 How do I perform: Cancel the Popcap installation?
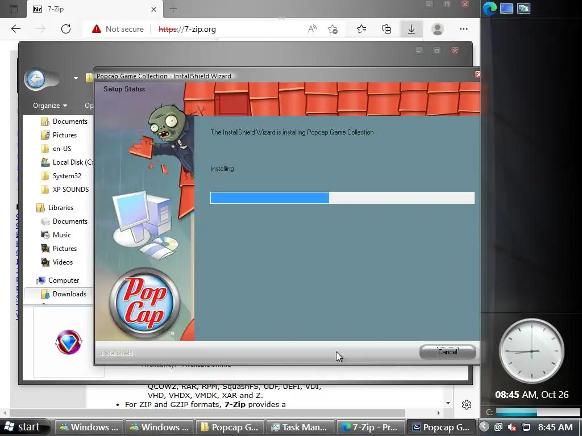(x=447, y=352)
